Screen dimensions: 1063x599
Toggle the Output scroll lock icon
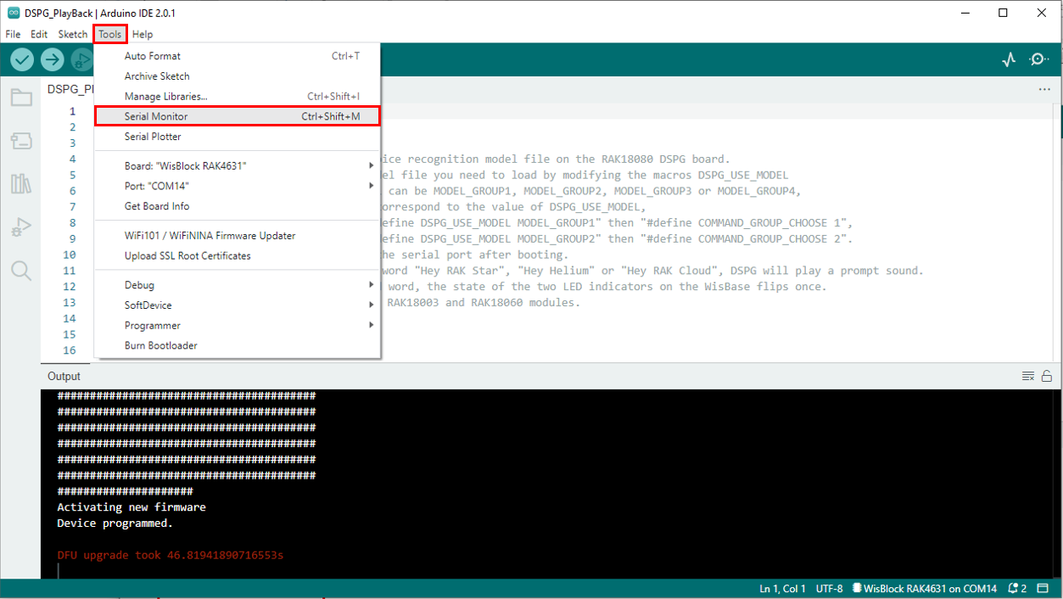tap(1047, 376)
